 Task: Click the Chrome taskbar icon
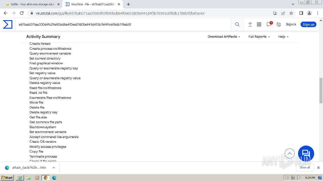click(x=46, y=178)
